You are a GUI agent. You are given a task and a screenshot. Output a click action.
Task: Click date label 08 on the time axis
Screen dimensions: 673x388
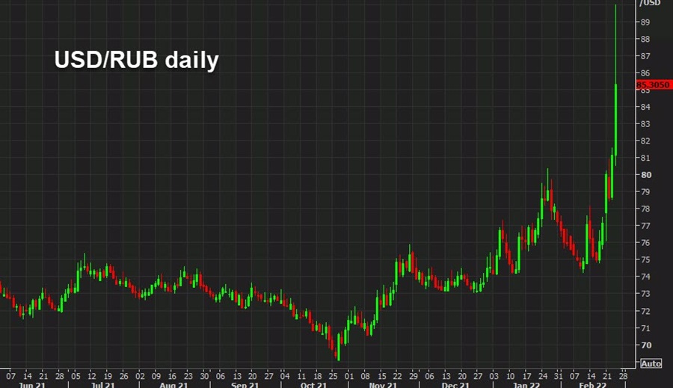coord(365,376)
